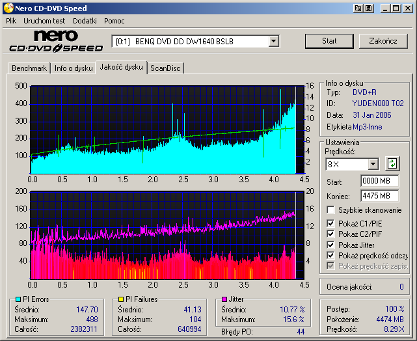Close the Nero CD-DVD Speed window

(407, 8)
